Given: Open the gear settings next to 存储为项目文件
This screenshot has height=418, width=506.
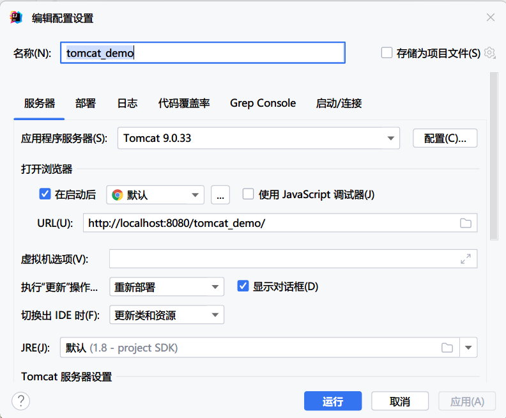Looking at the screenshot, I should point(489,52).
